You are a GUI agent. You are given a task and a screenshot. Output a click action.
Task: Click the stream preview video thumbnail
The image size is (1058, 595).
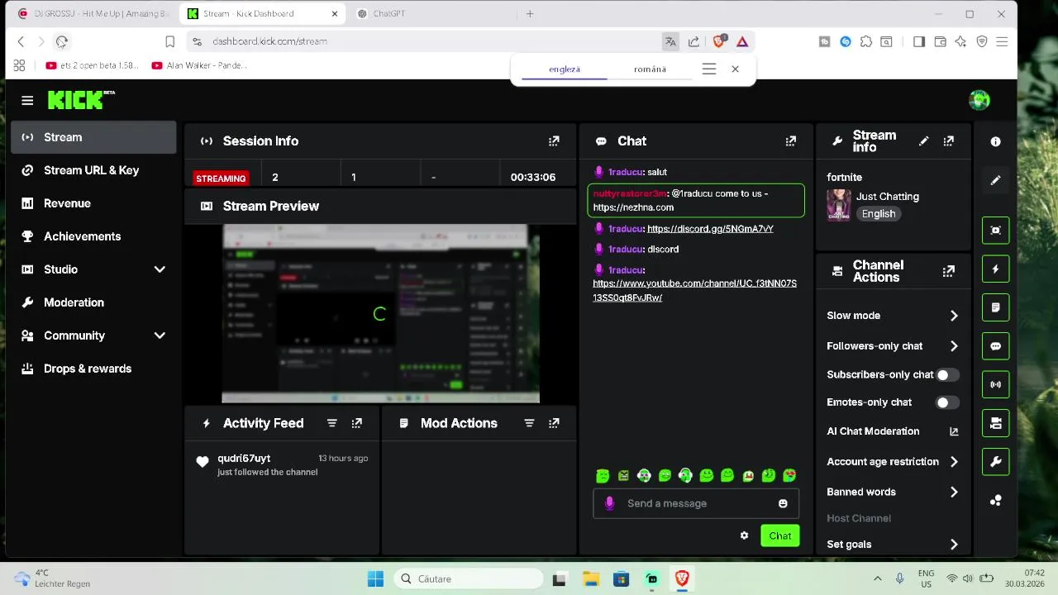coord(380,314)
